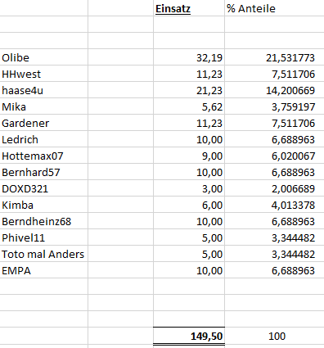The height and width of the screenshot is (348, 324).
Task: Select the name cell haase4u
Action: point(44,90)
